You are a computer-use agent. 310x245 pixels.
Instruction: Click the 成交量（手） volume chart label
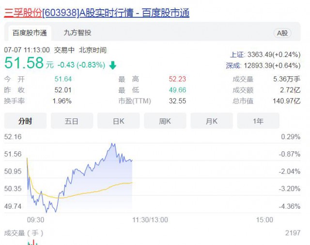(x=24, y=233)
